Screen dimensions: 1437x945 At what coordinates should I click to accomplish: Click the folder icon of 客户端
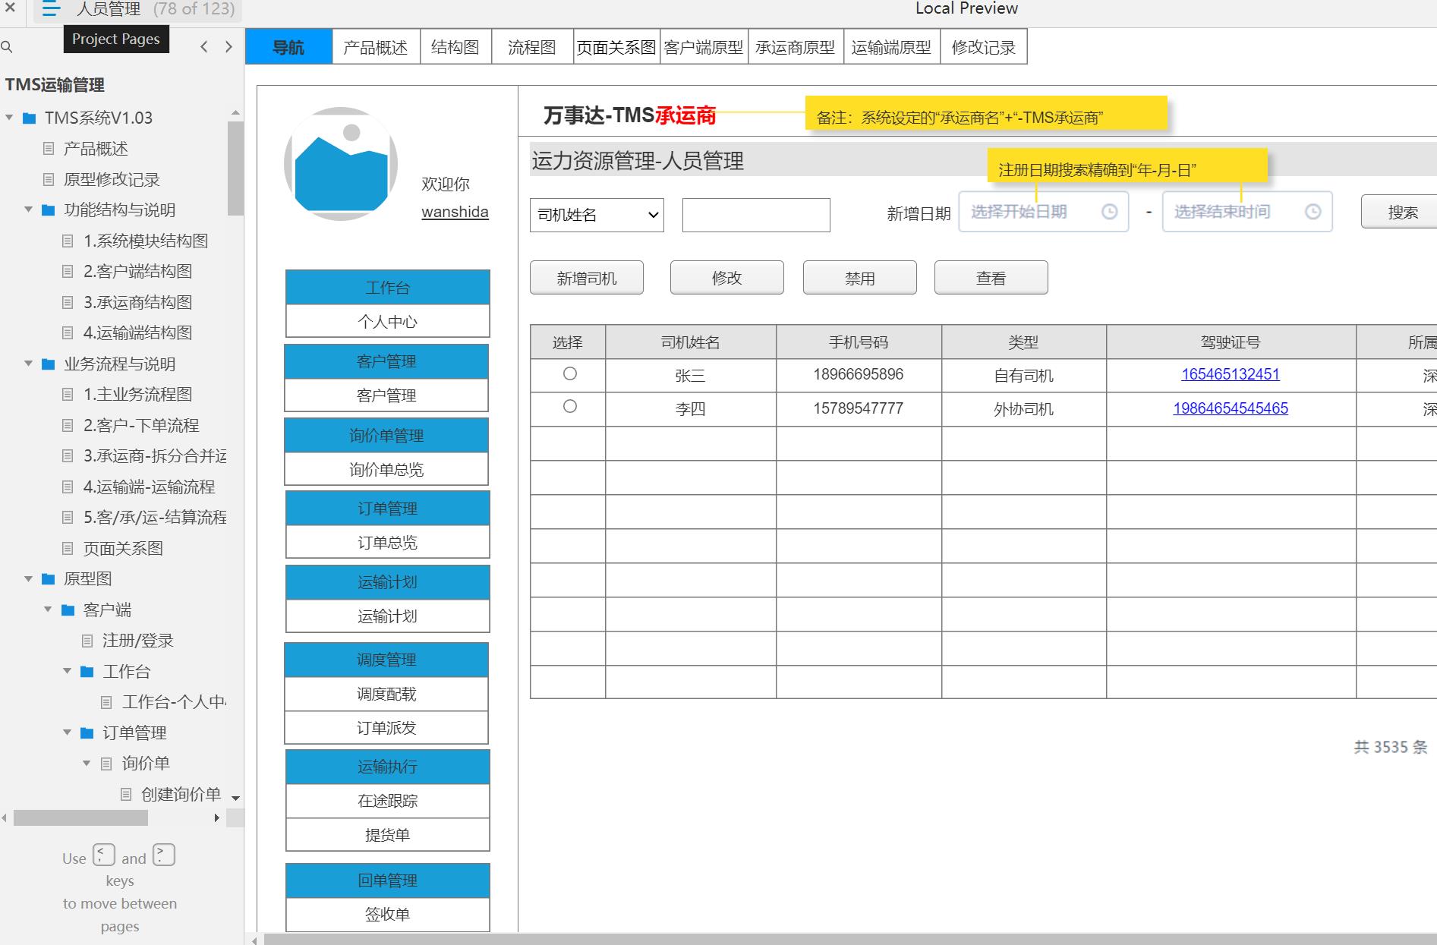point(68,610)
